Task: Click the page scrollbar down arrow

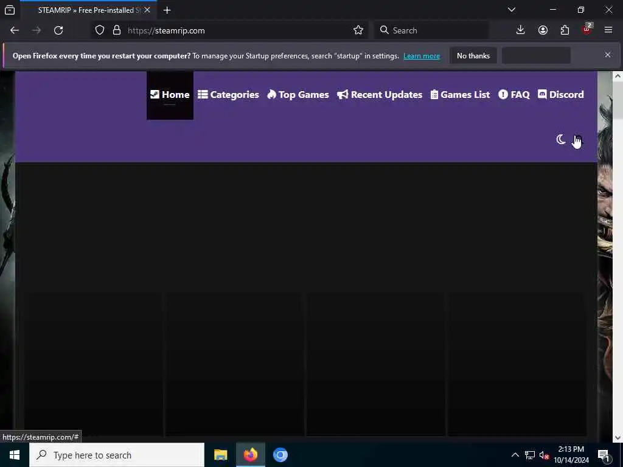Action: pos(618,438)
